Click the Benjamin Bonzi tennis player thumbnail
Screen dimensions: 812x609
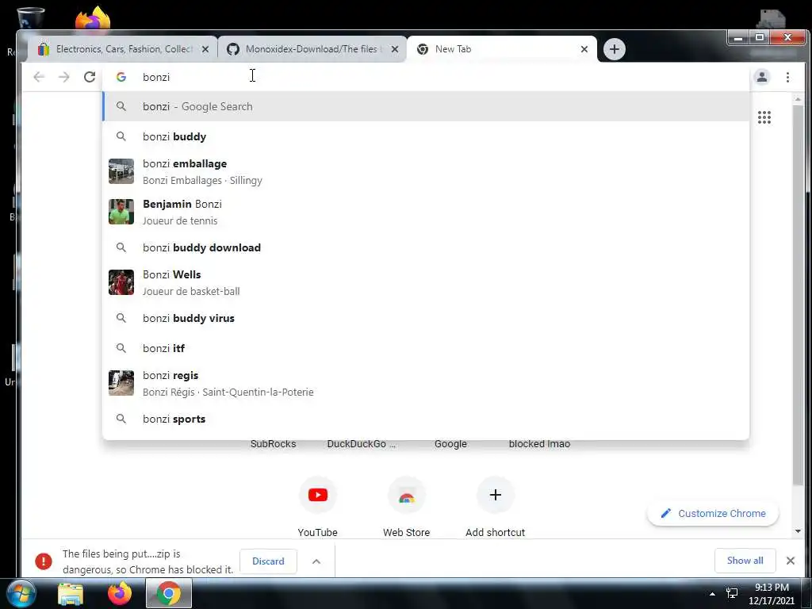pos(121,212)
